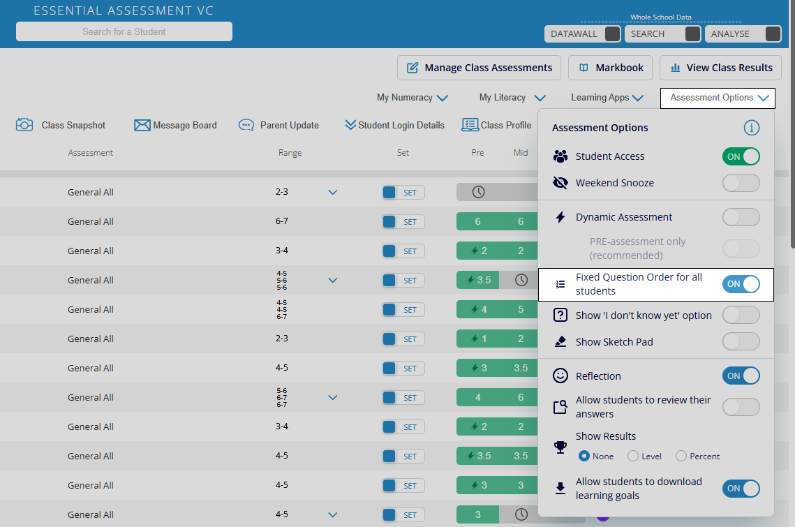Open the DATAWALL whole school data
This screenshot has width=795, height=527.
(583, 34)
